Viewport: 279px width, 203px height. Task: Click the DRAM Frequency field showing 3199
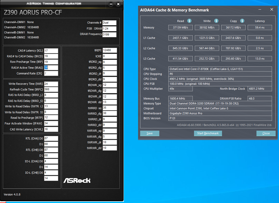109,34
